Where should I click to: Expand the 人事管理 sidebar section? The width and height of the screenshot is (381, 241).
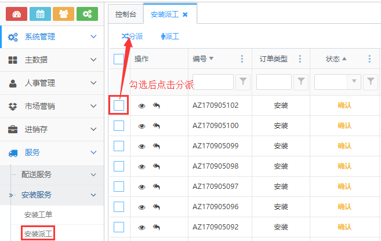pyautogui.click(x=52, y=83)
